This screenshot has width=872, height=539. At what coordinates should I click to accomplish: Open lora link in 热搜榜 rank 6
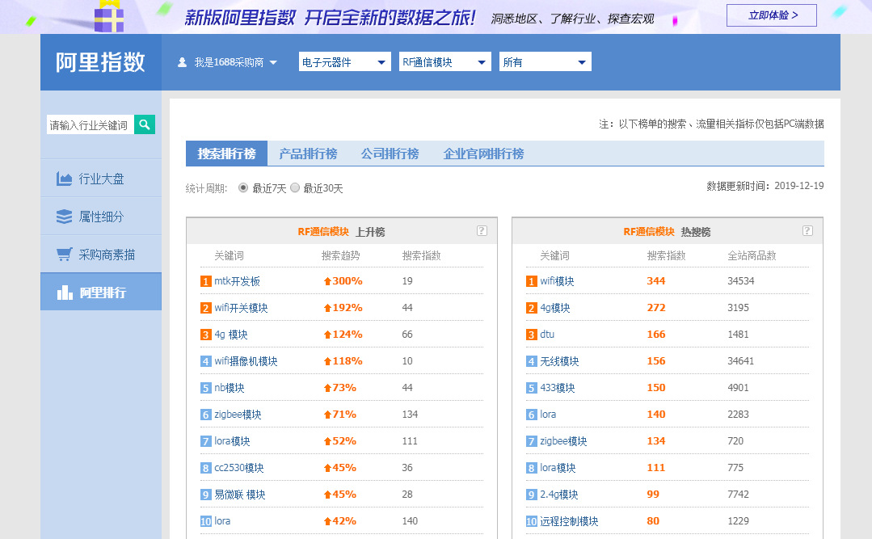click(549, 415)
